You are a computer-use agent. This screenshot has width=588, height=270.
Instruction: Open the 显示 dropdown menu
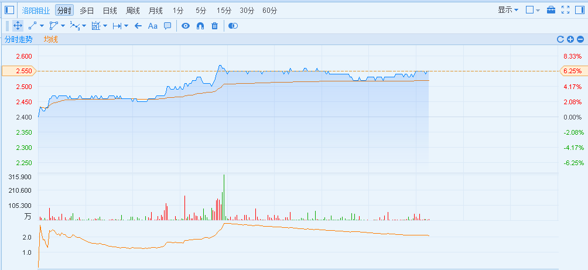(508, 10)
